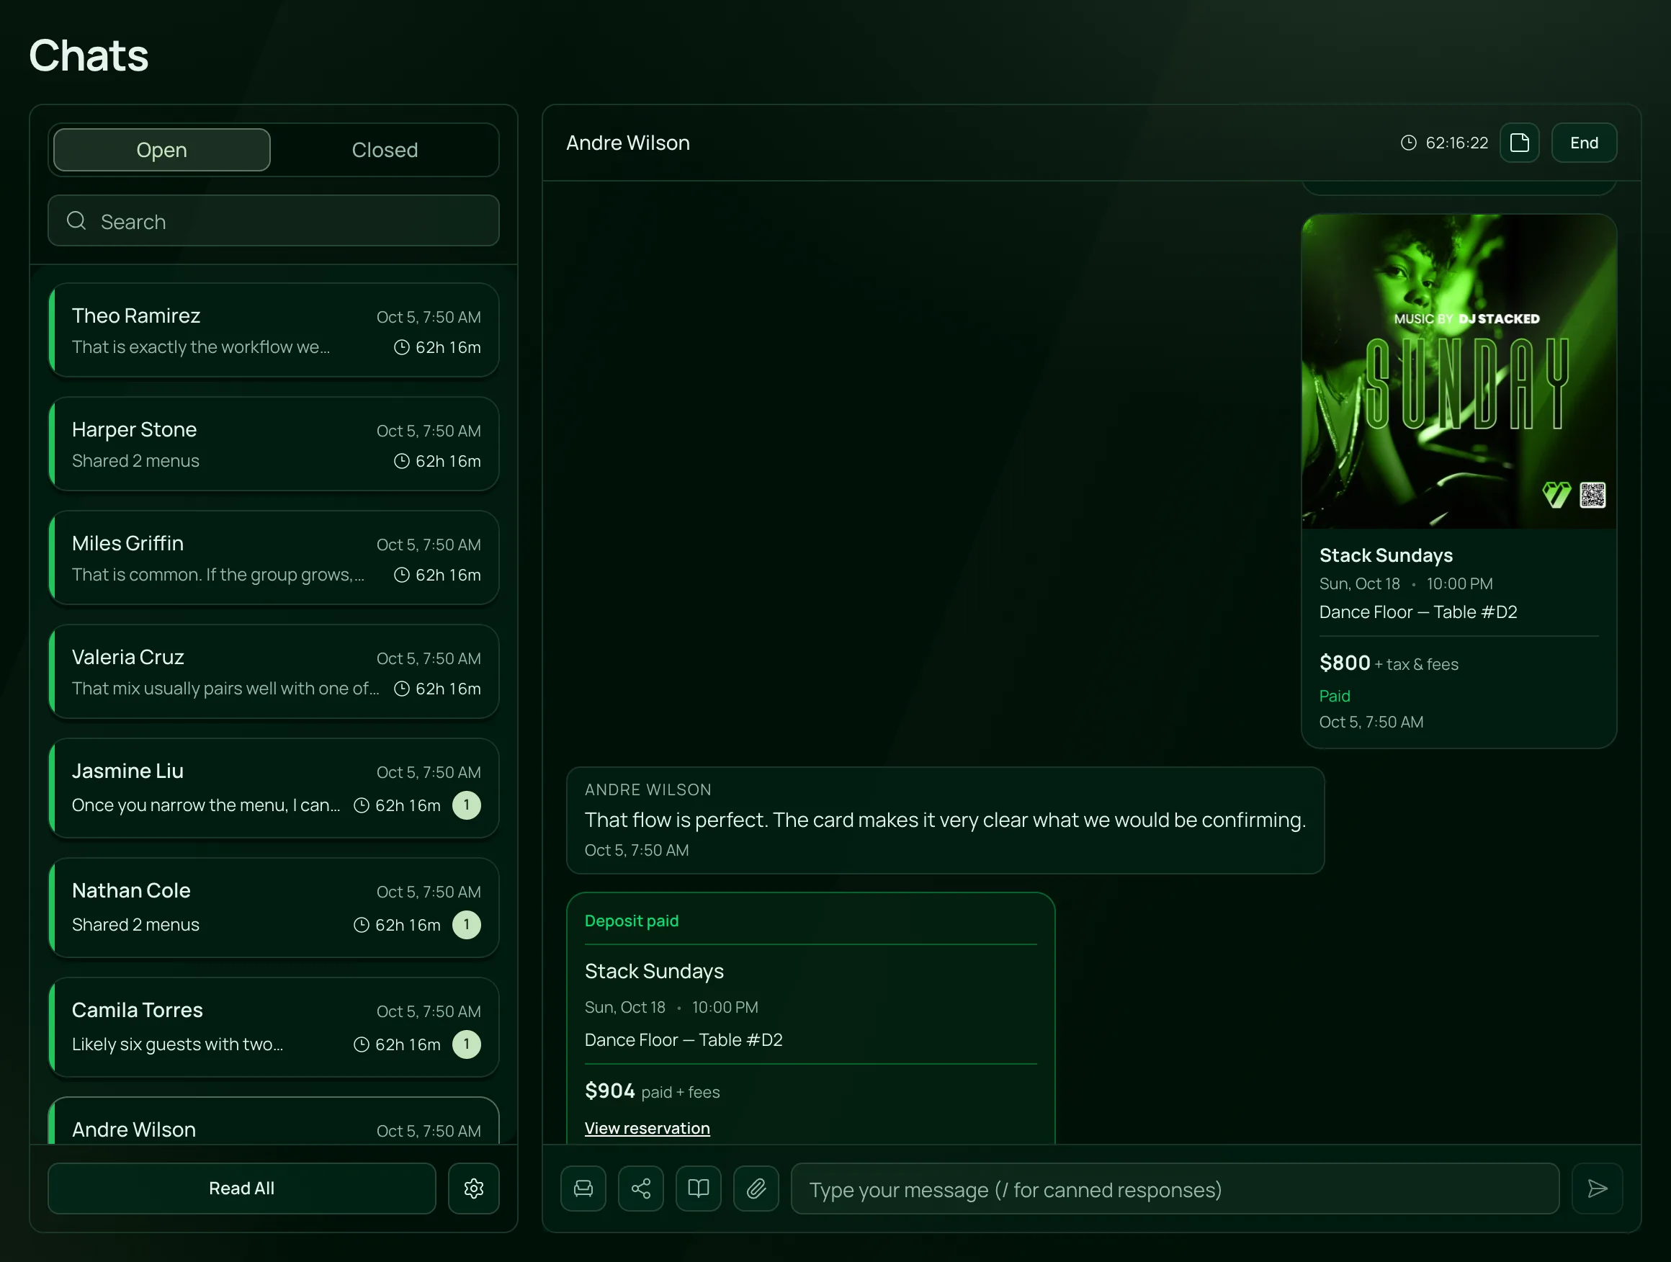Open chat settings gear icon
This screenshot has height=1262, width=1671.
(x=474, y=1188)
